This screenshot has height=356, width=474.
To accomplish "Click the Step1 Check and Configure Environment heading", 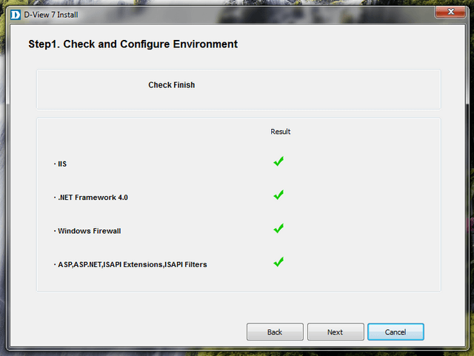I will pyautogui.click(x=133, y=44).
